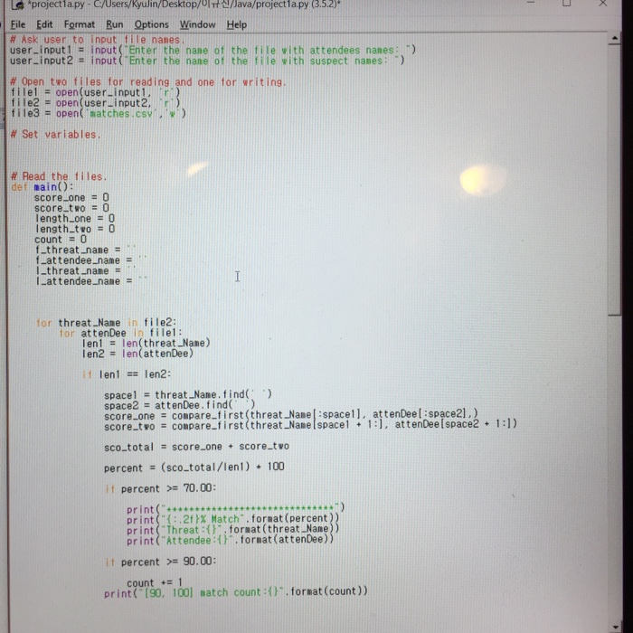633x633 pixels.
Task: Click the line 'sco_total = score_one + score_two'
Action: click(196, 447)
